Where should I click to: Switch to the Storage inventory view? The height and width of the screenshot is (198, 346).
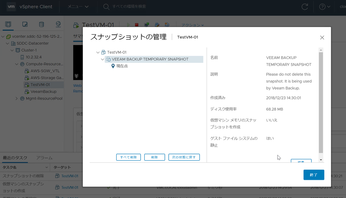point(41,24)
